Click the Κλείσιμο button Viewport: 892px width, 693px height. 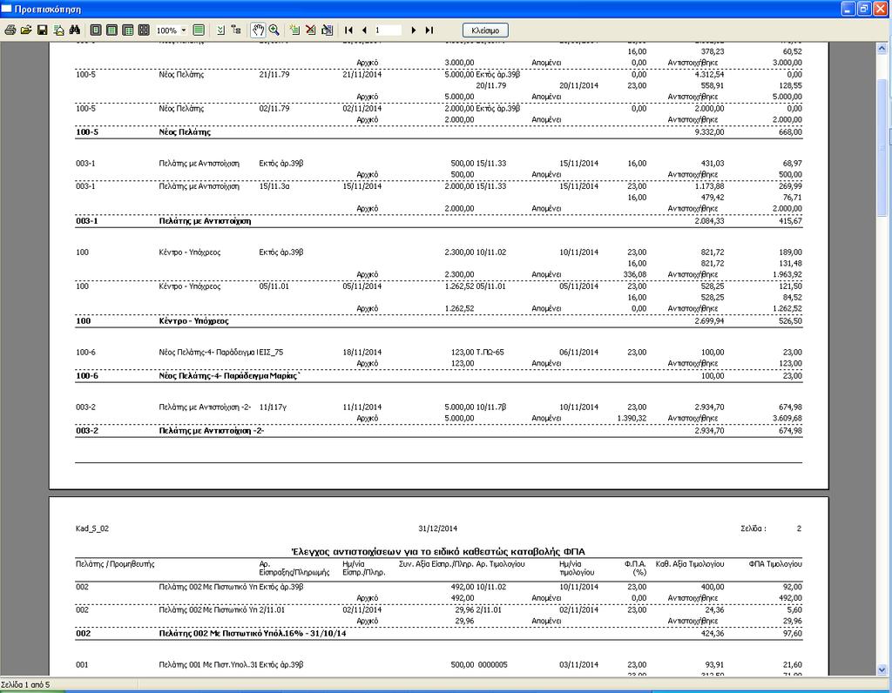click(x=485, y=30)
